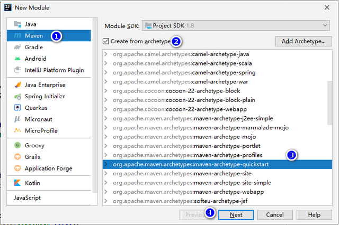Screen dimensions: 339x225
Task: Choose the Spring Initializr icon
Action: [17, 96]
